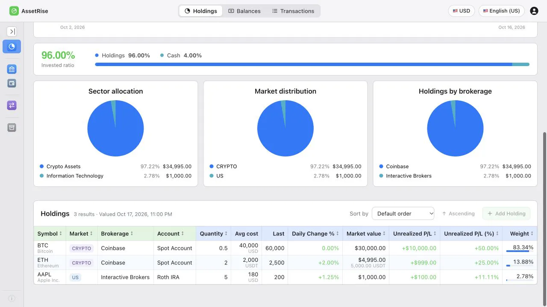Toggle the Ascending sort direction

458,214
